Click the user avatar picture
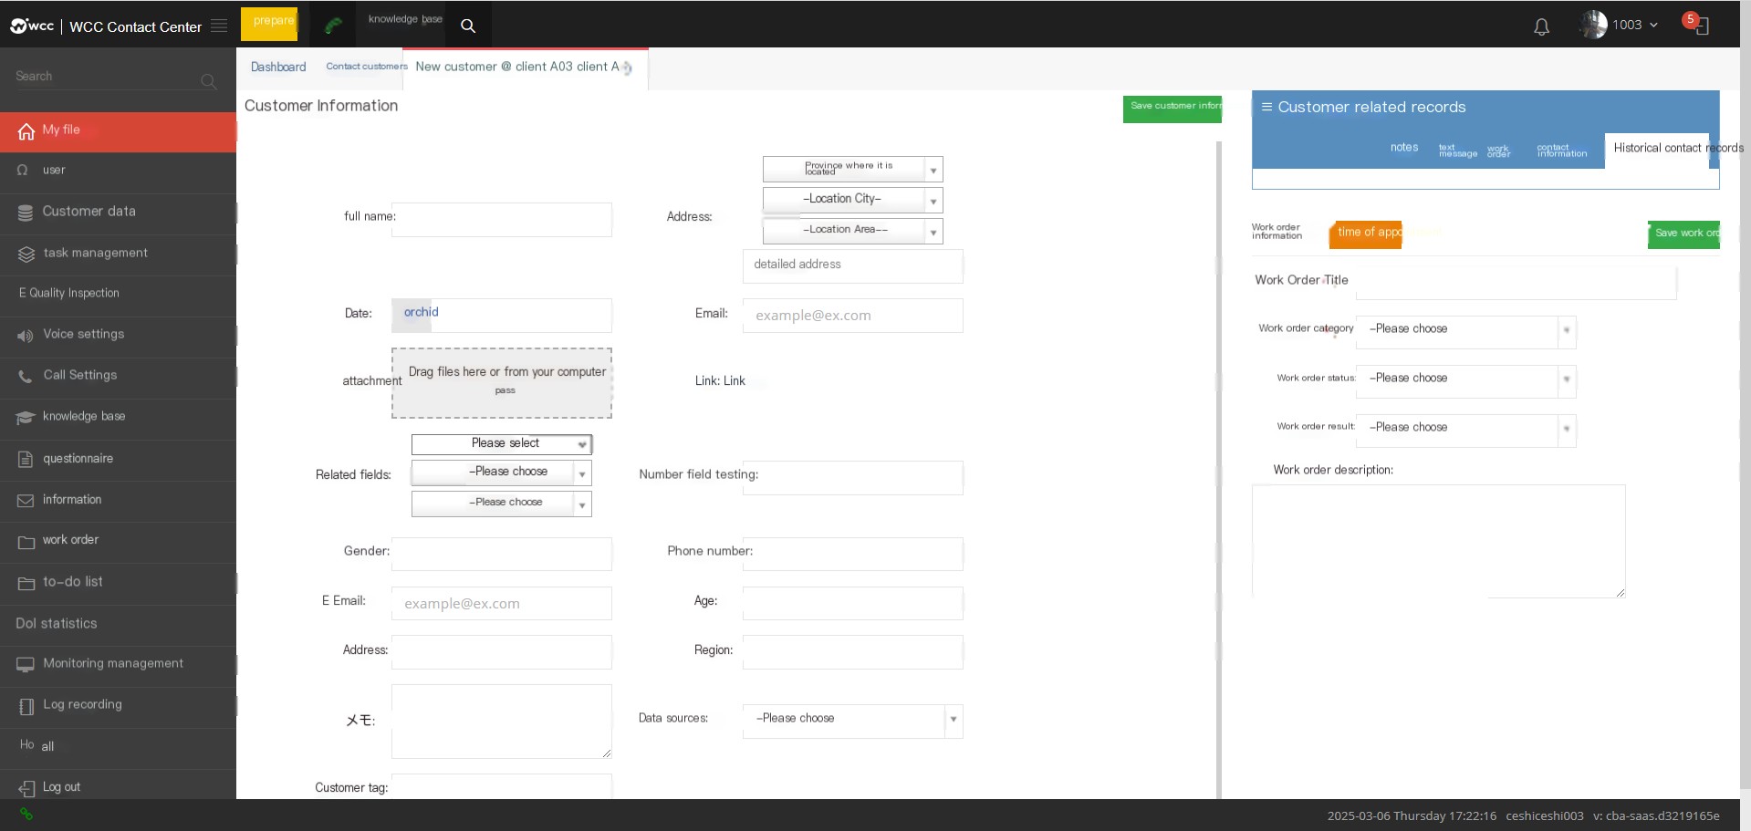The image size is (1751, 831). [1594, 25]
